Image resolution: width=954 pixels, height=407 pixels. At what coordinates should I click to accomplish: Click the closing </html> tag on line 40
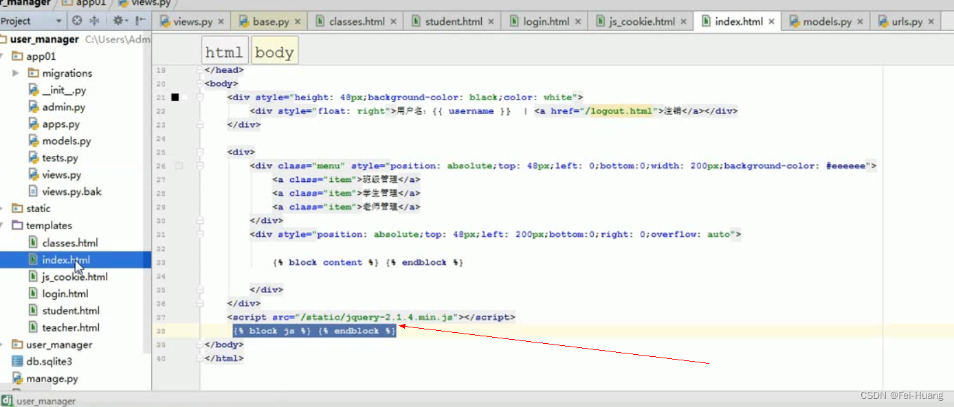(224, 358)
